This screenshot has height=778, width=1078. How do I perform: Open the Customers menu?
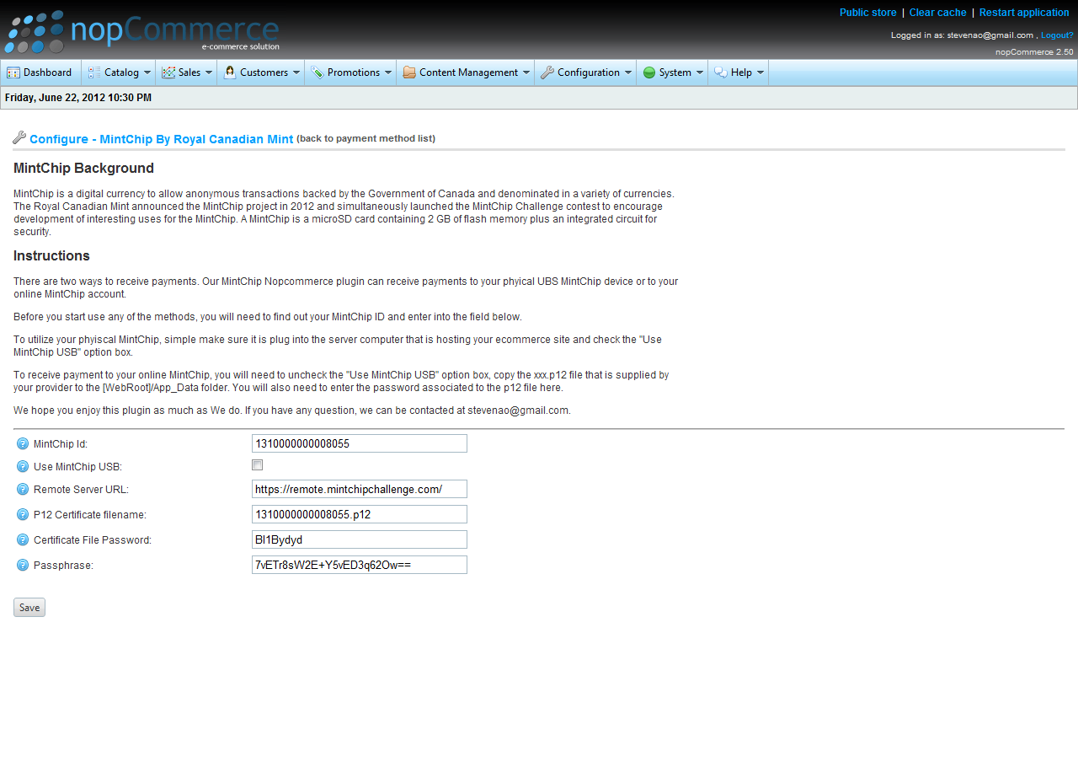pyautogui.click(x=261, y=72)
